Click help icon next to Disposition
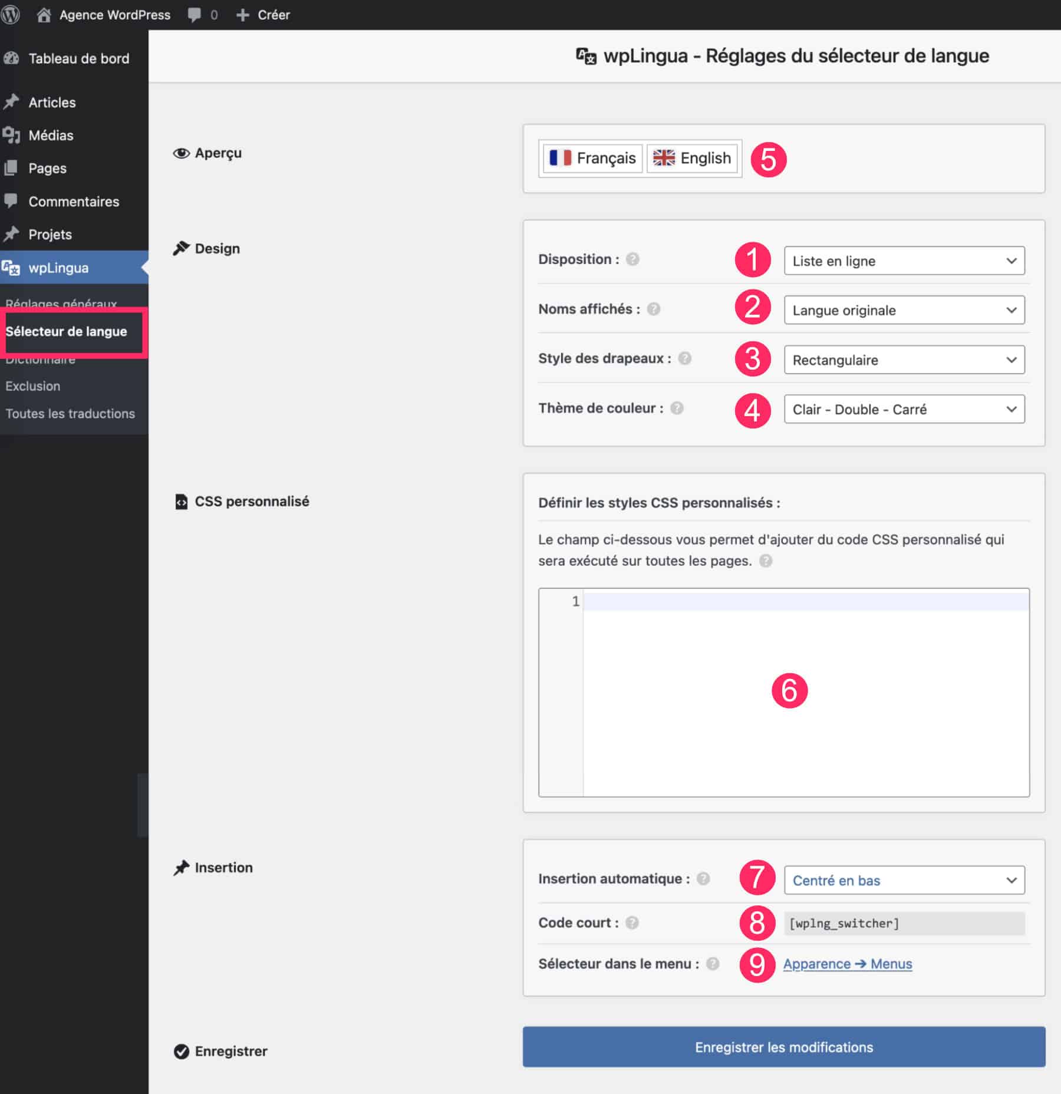 click(x=632, y=259)
